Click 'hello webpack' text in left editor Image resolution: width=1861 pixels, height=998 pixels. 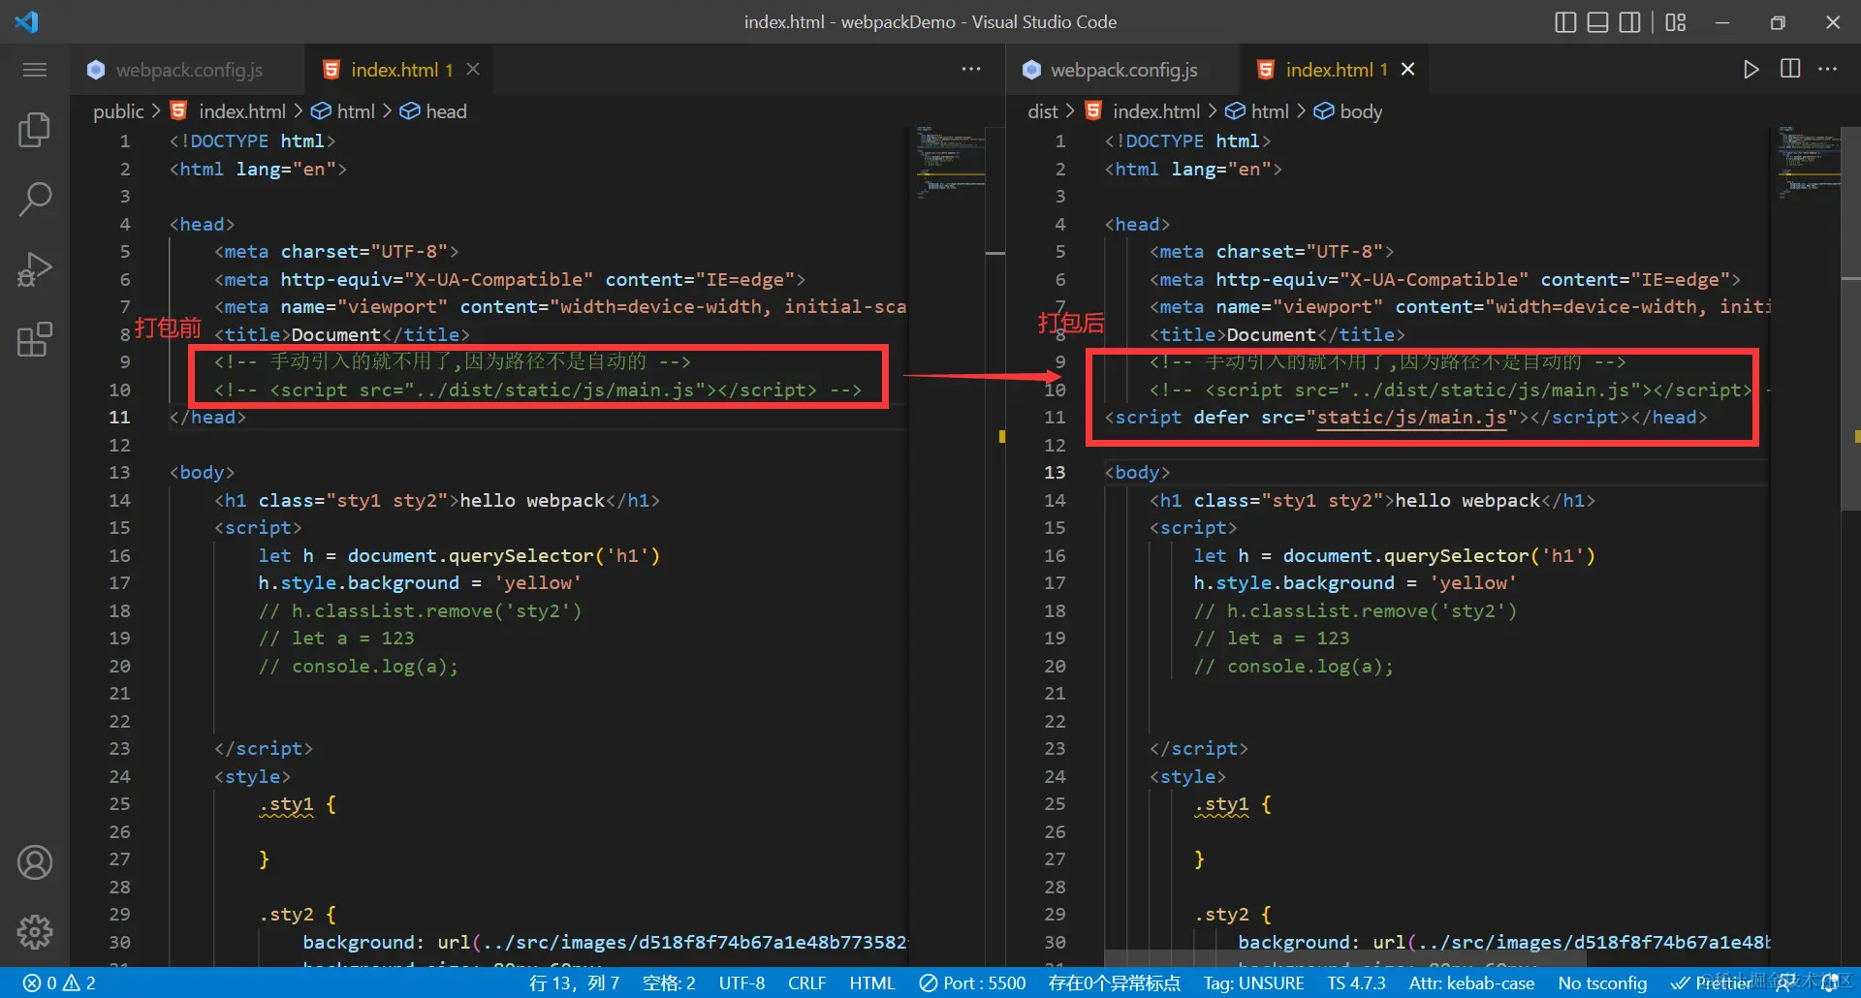[x=532, y=501]
